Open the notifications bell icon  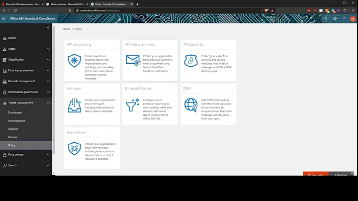pyautogui.click(x=326, y=18)
